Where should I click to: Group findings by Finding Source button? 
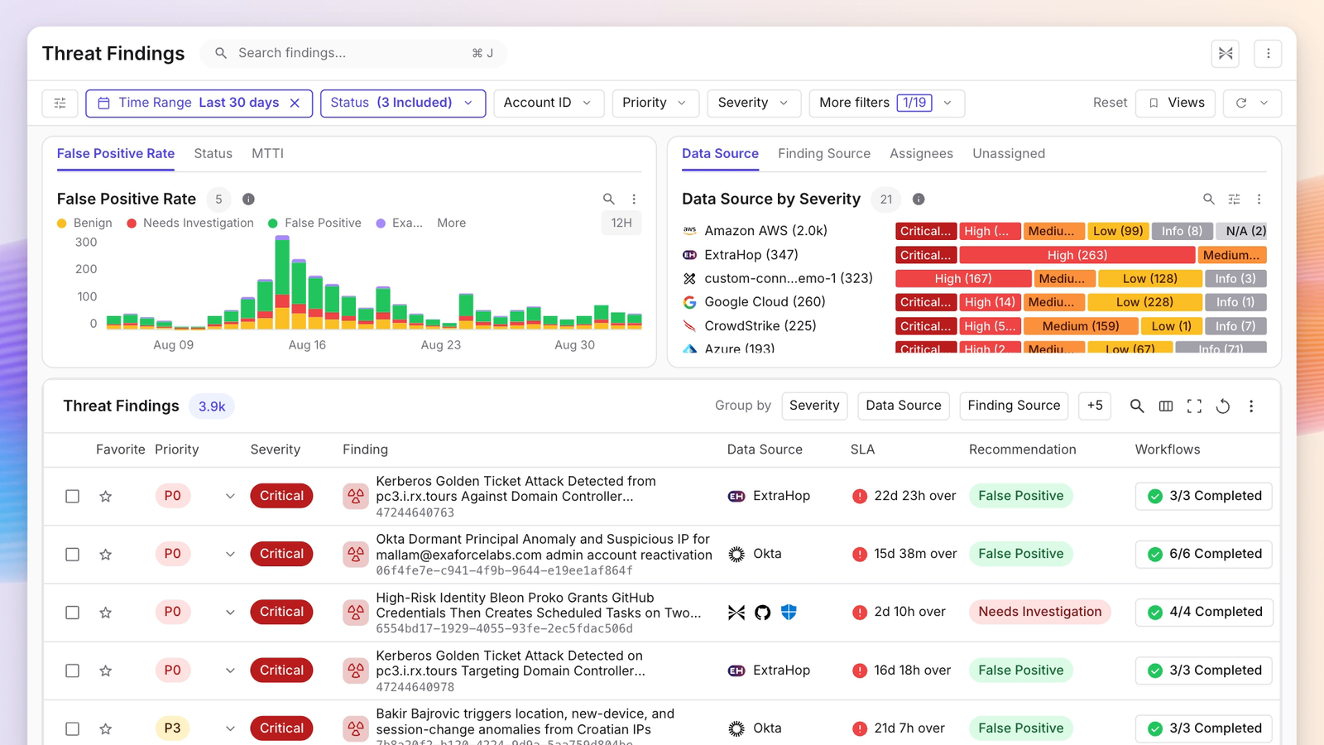(x=1014, y=406)
